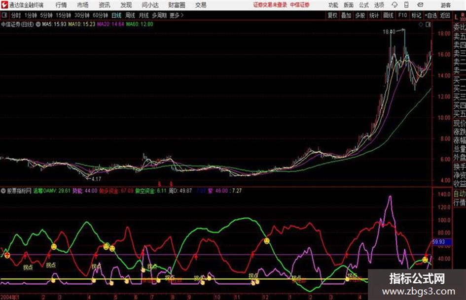Click the 势能: 44.00 indicator value

(x=85, y=191)
